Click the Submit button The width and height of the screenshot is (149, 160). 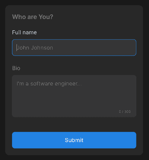point(74,140)
